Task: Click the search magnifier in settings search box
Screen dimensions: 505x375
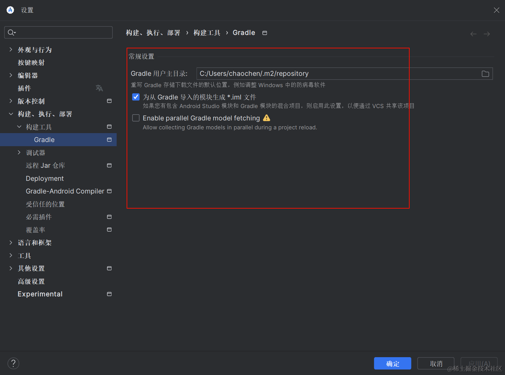Action: click(x=11, y=32)
